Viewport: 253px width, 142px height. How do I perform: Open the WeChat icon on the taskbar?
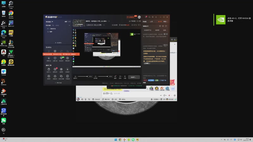pos(133,140)
